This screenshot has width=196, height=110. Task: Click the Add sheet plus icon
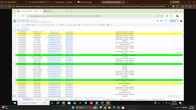point(17,99)
